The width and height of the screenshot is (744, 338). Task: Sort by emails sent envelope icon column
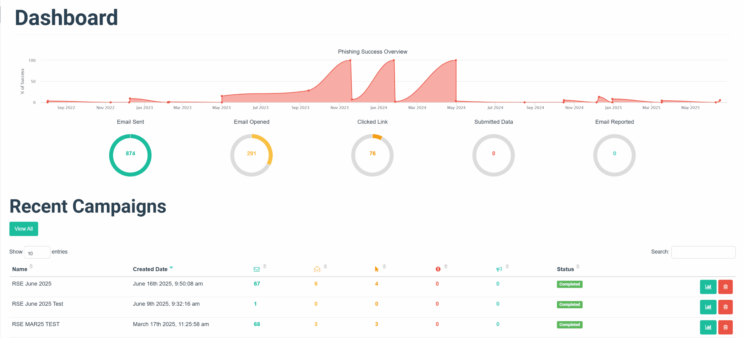[x=257, y=269]
